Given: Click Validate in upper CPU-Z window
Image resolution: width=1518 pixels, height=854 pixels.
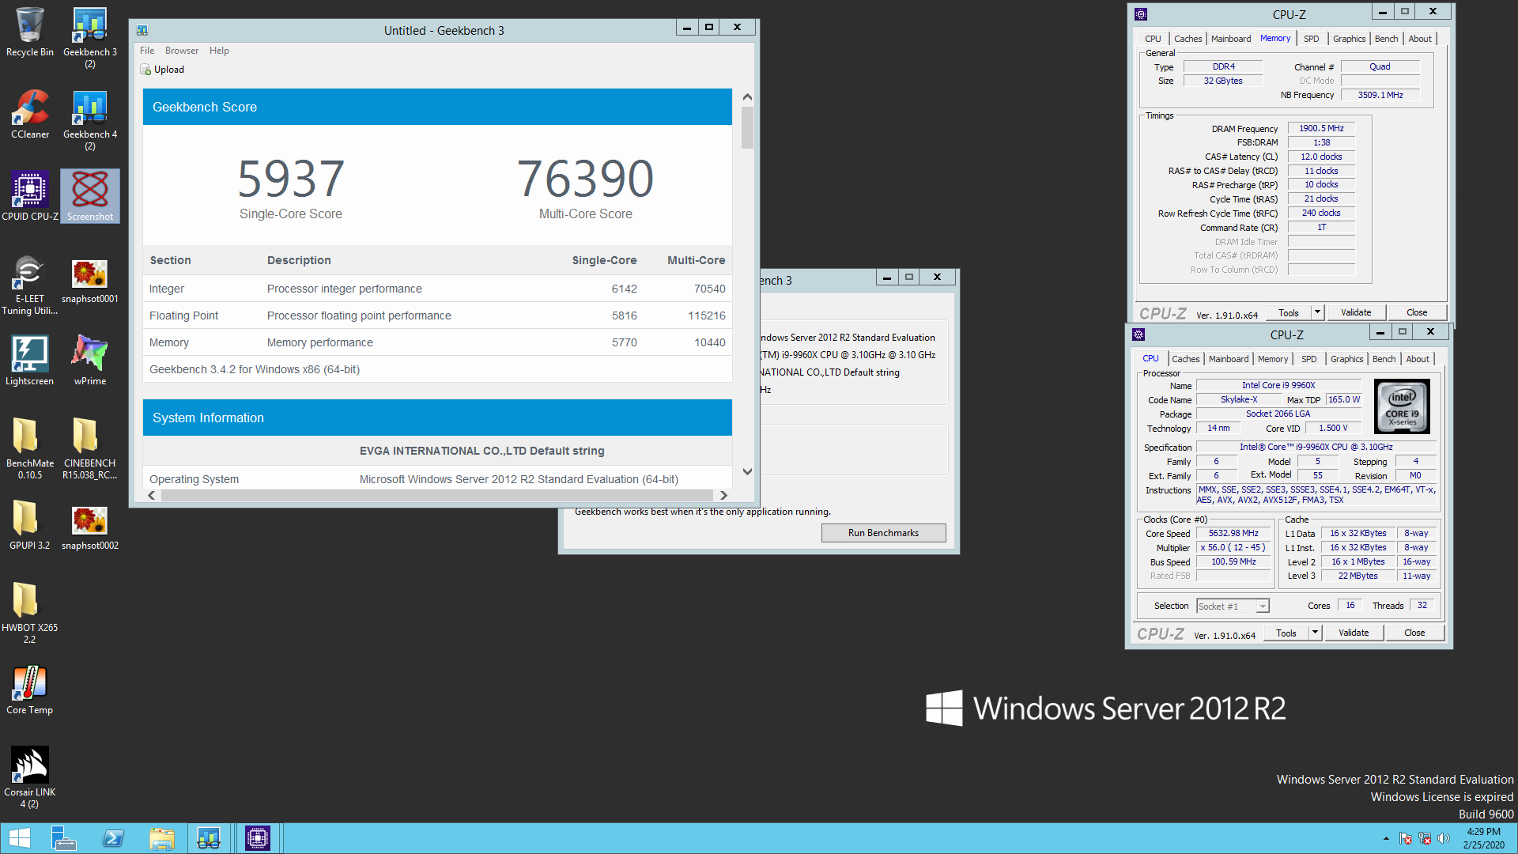Looking at the screenshot, I should pos(1356,312).
